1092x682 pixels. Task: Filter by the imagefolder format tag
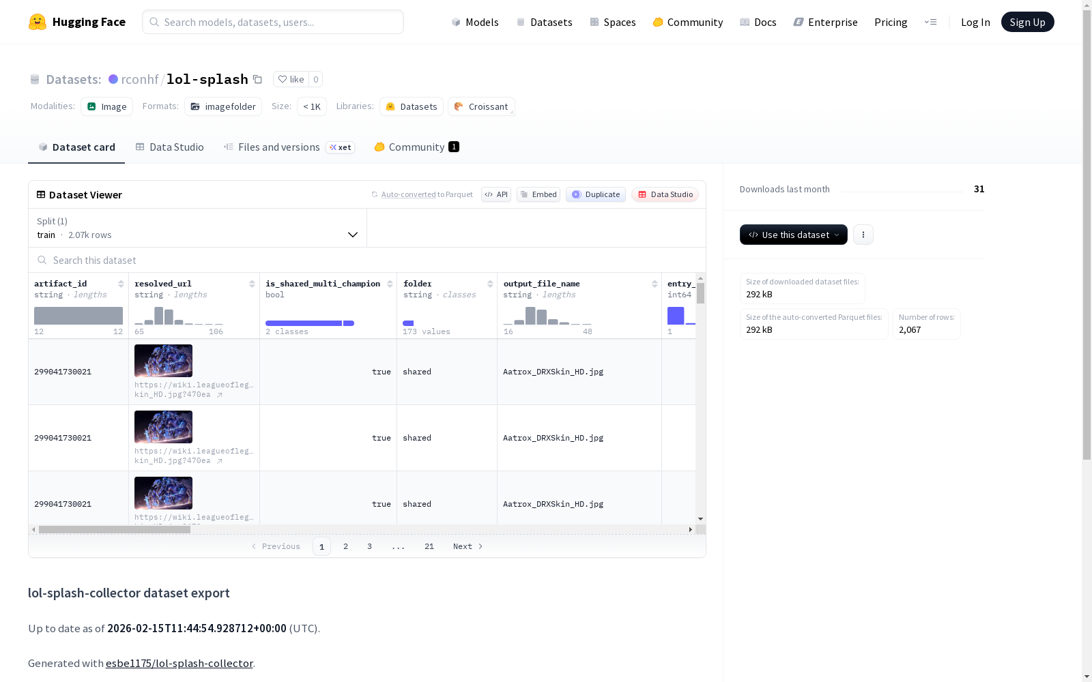[223, 106]
